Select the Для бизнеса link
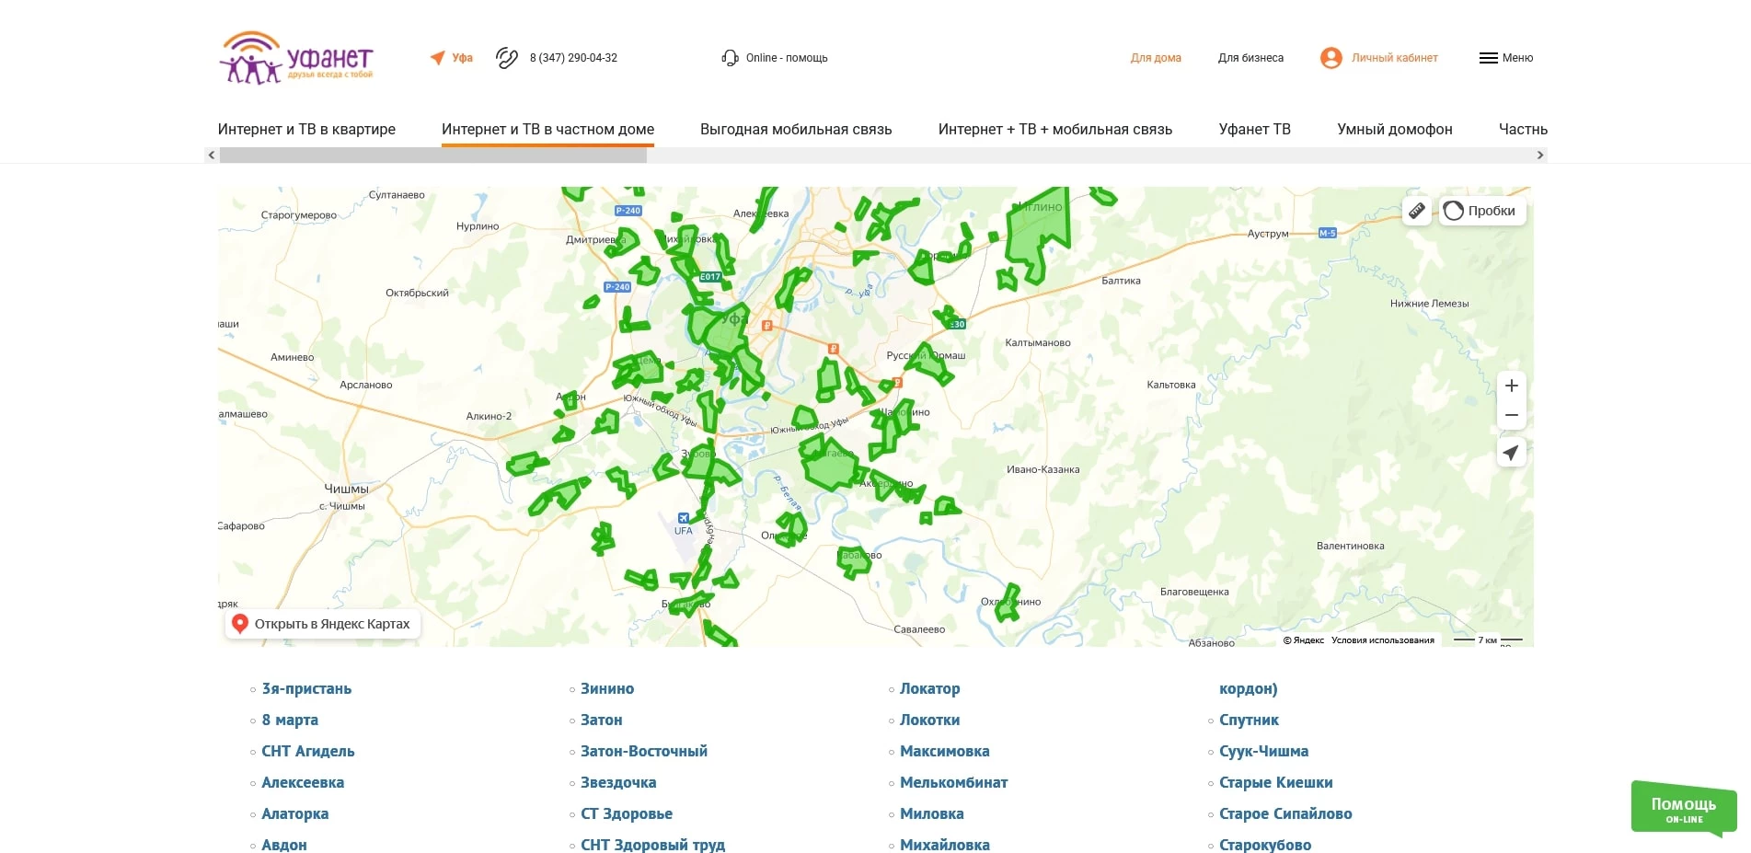This screenshot has width=1751, height=853. [x=1250, y=58]
